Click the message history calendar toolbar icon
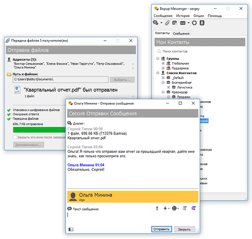The width and height of the screenshot is (252, 239). click(175, 23)
